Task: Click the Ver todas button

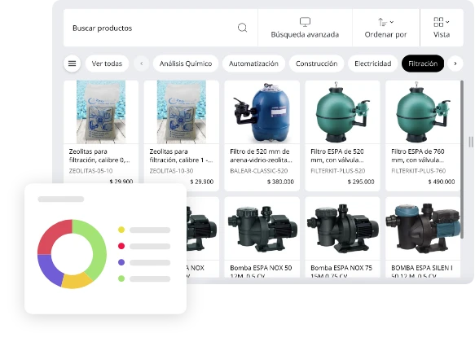Action: (107, 64)
